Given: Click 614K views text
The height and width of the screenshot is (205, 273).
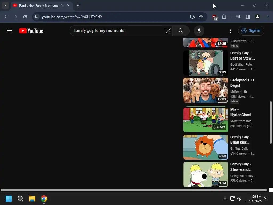Looking at the screenshot, I should (x=238, y=153).
